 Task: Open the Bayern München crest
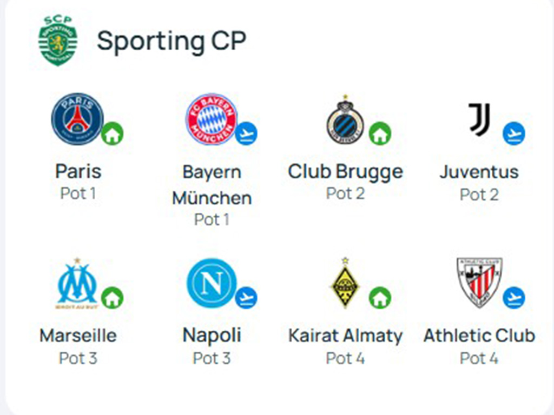coord(212,119)
